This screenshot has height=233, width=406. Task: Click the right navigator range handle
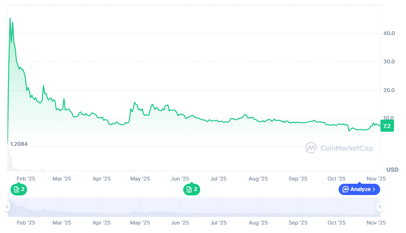(379, 207)
